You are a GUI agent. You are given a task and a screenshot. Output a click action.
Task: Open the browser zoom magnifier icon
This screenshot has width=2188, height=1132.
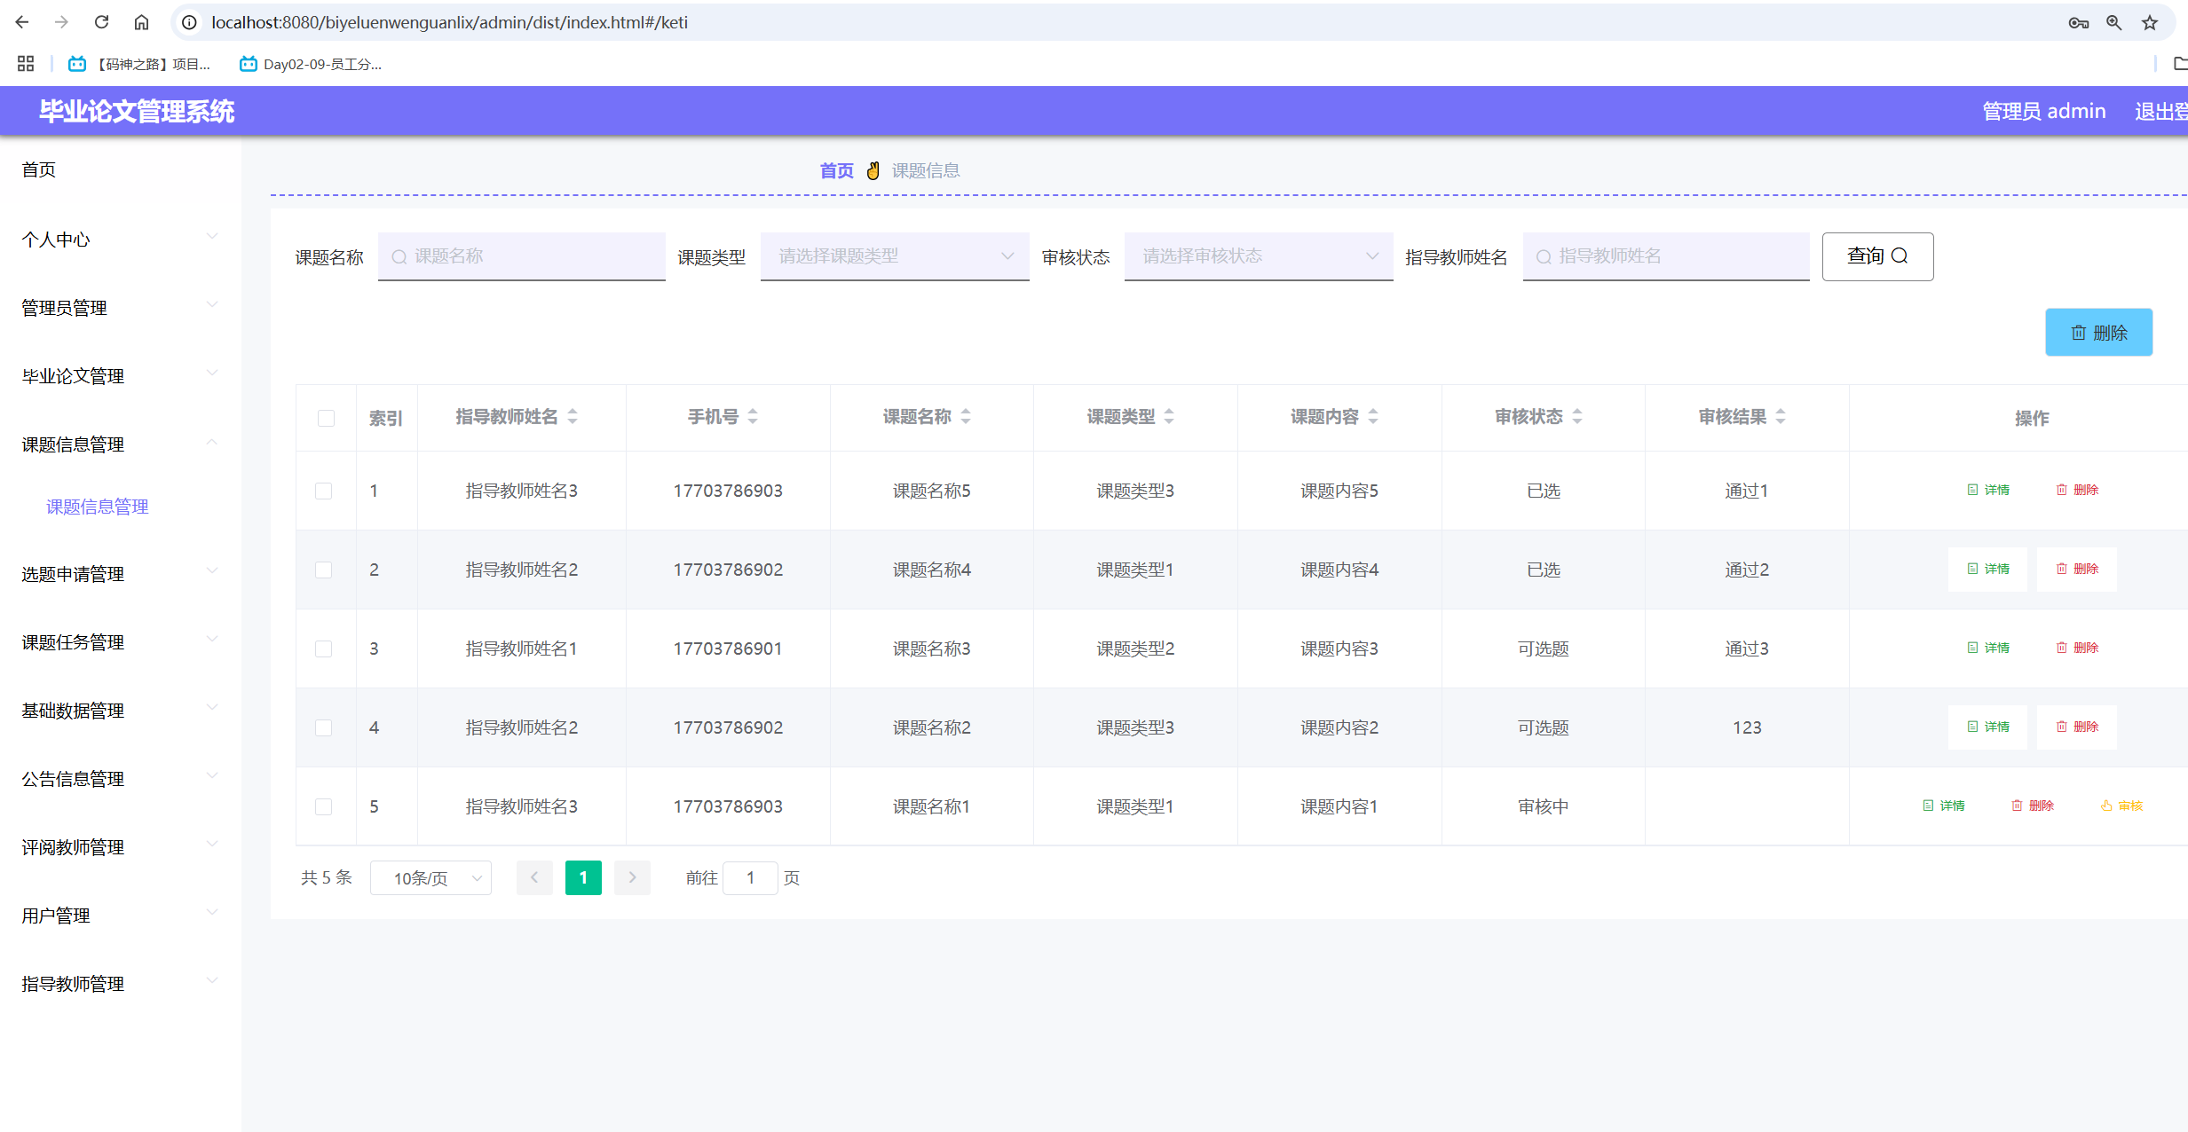click(x=2113, y=22)
